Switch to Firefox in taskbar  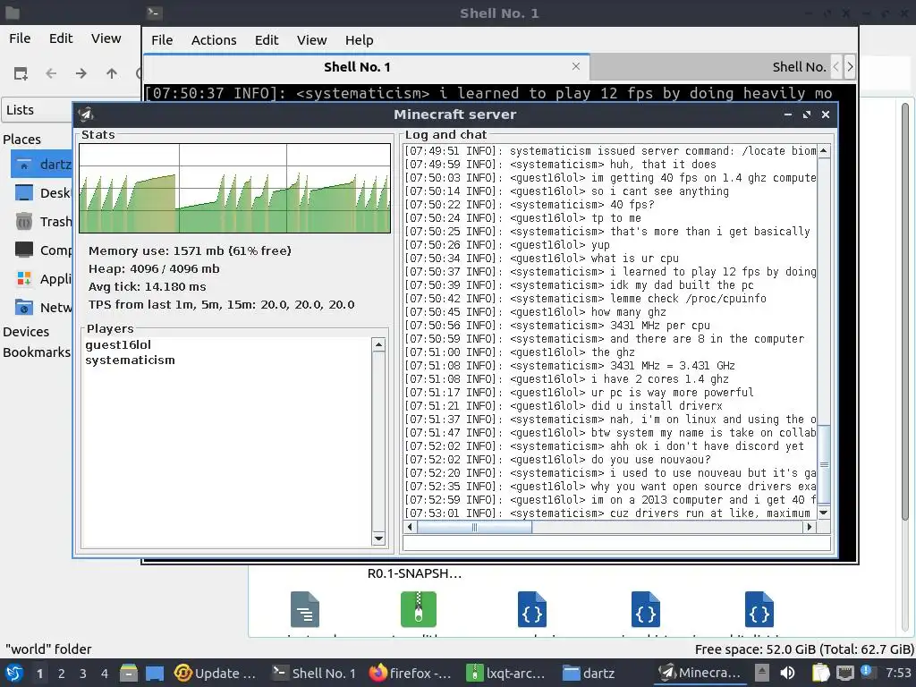pyautogui.click(x=411, y=674)
